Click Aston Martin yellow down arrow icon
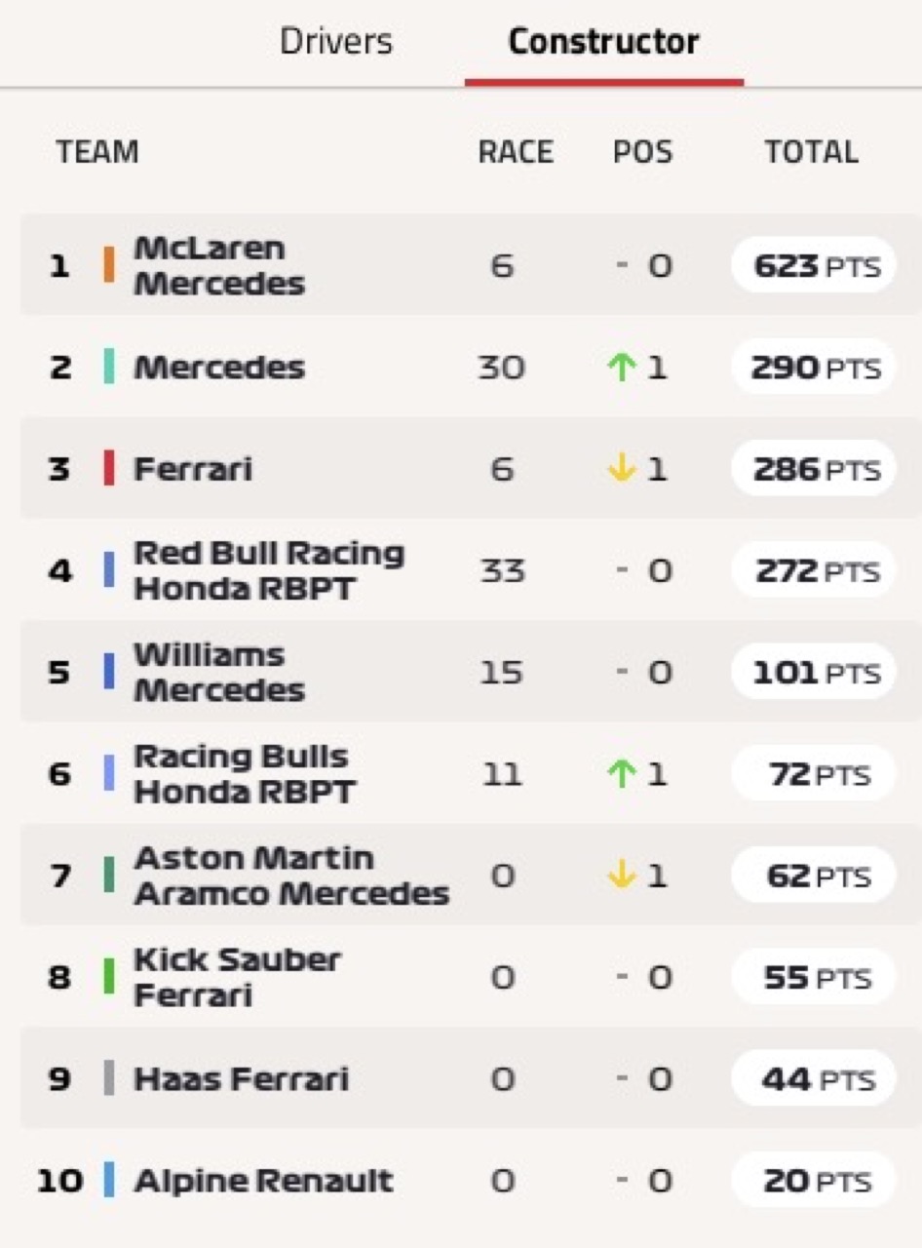 click(x=621, y=876)
